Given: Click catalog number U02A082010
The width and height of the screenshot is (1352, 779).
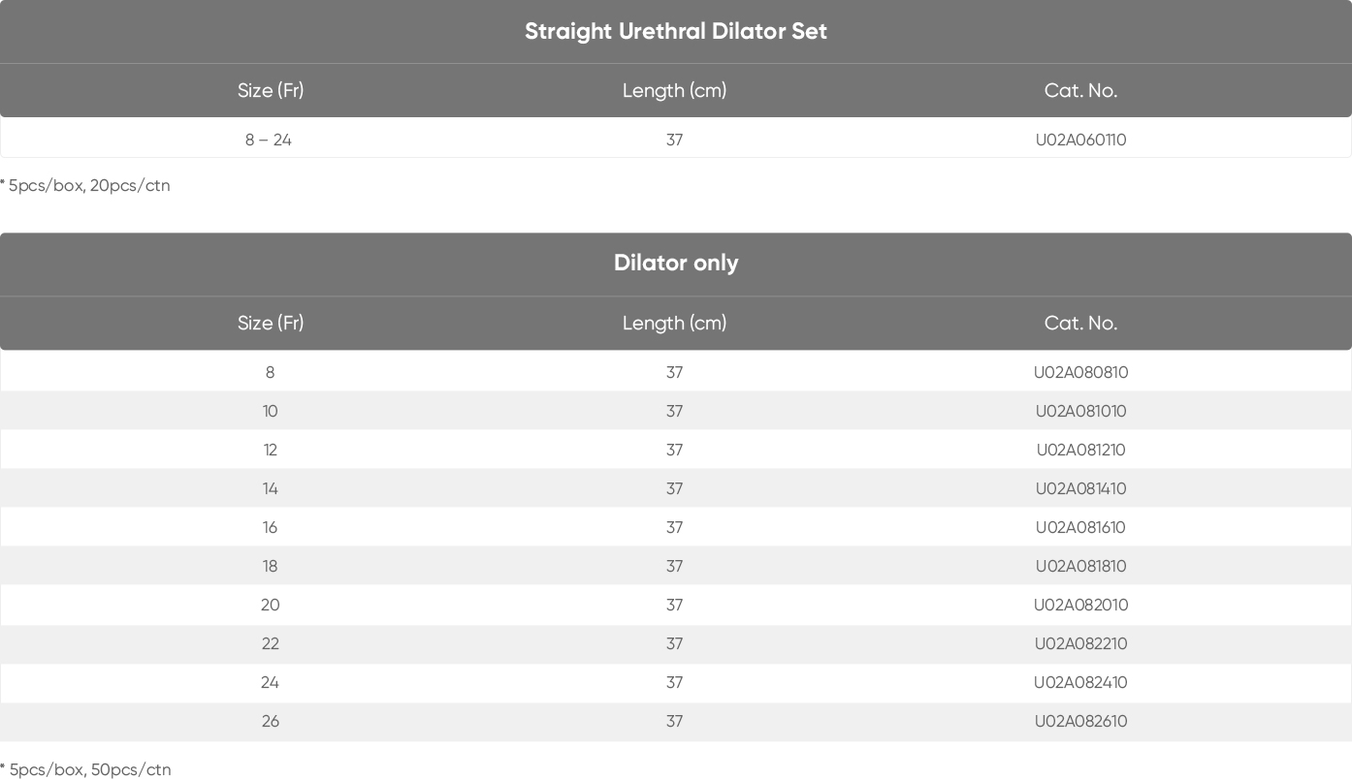Looking at the screenshot, I should [1080, 605].
